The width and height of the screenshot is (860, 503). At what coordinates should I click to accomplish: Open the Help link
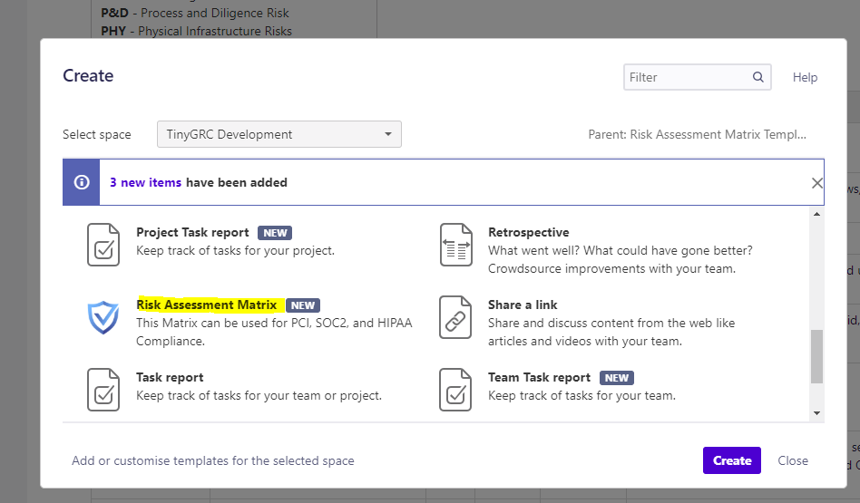pos(805,78)
